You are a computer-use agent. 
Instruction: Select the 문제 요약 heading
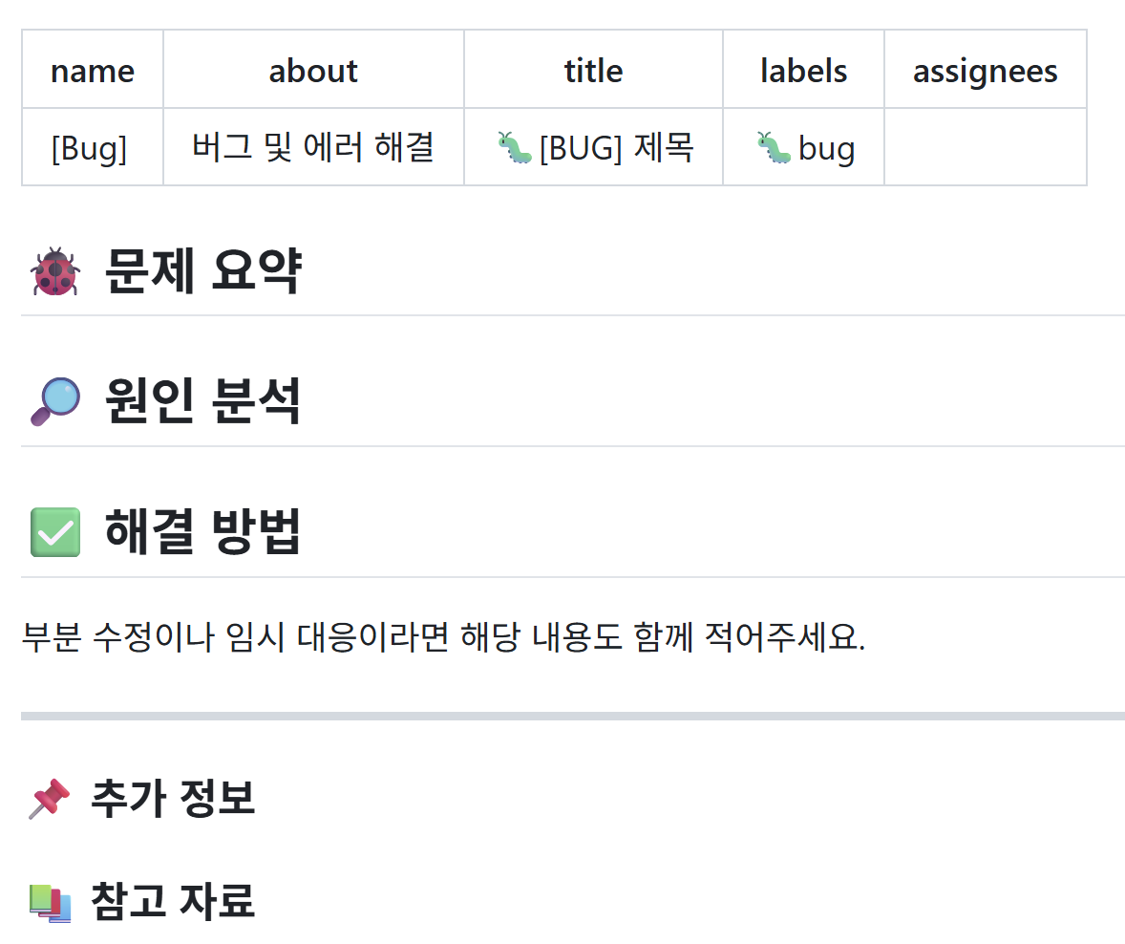click(x=203, y=270)
